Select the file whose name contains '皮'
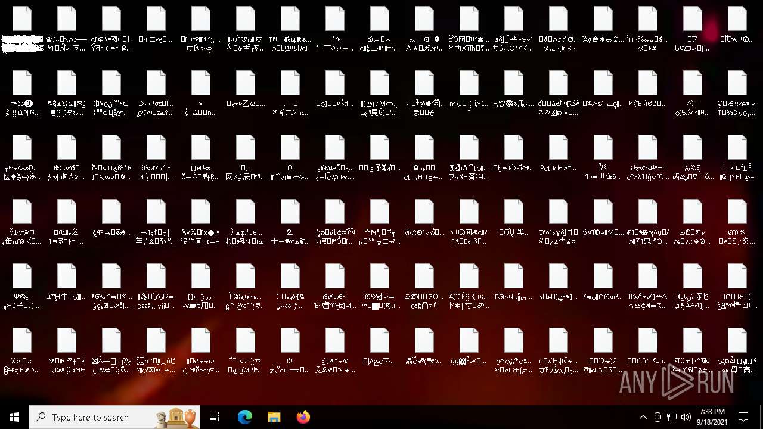 click(x=246, y=29)
